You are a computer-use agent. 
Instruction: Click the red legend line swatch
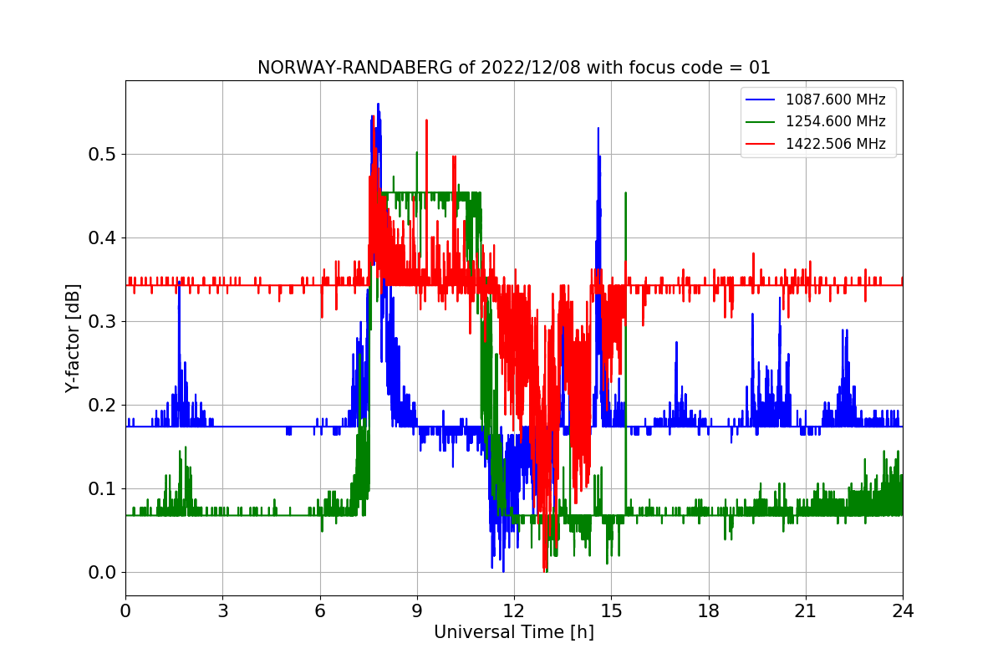(761, 145)
